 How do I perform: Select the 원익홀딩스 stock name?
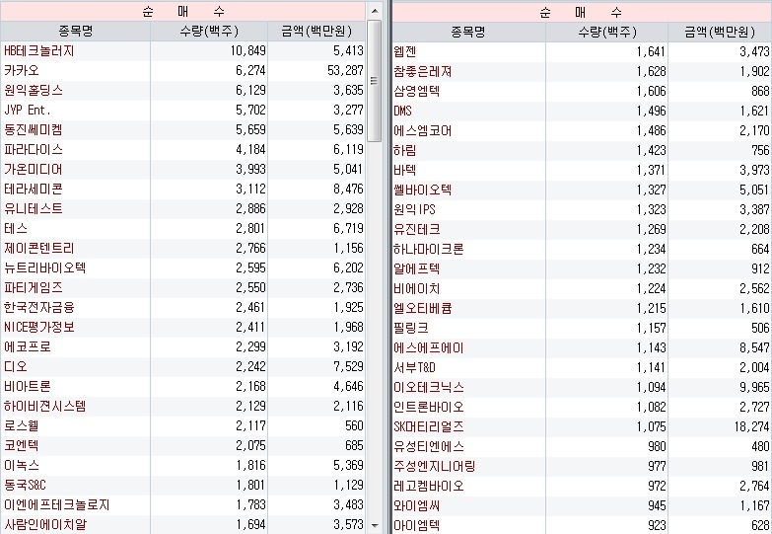pos(33,90)
